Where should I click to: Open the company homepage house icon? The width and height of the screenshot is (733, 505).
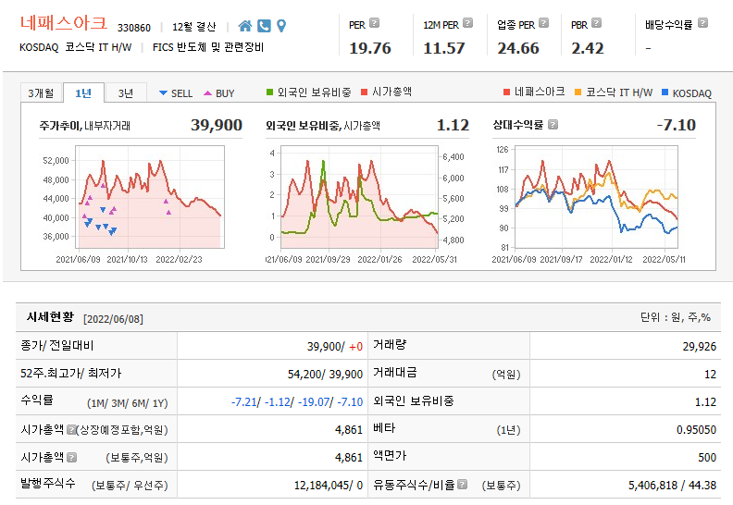245,26
